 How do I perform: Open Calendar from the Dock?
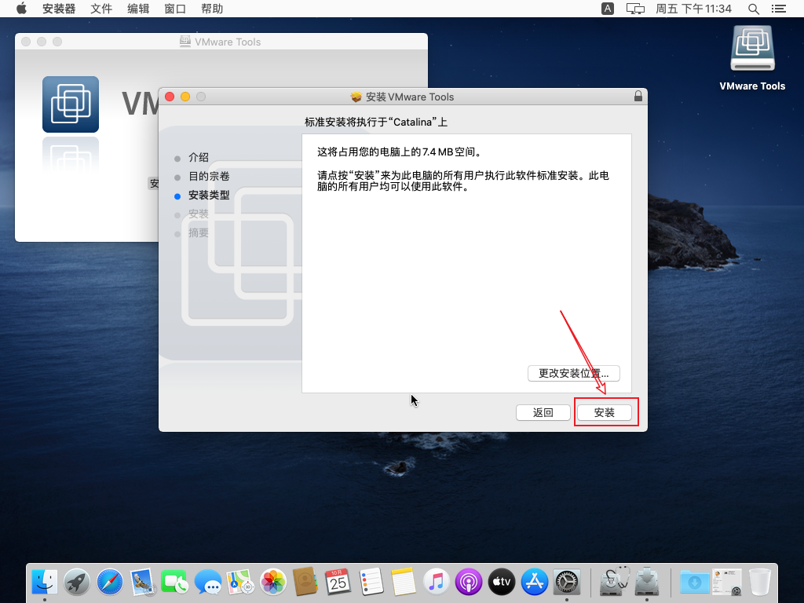tap(338, 582)
